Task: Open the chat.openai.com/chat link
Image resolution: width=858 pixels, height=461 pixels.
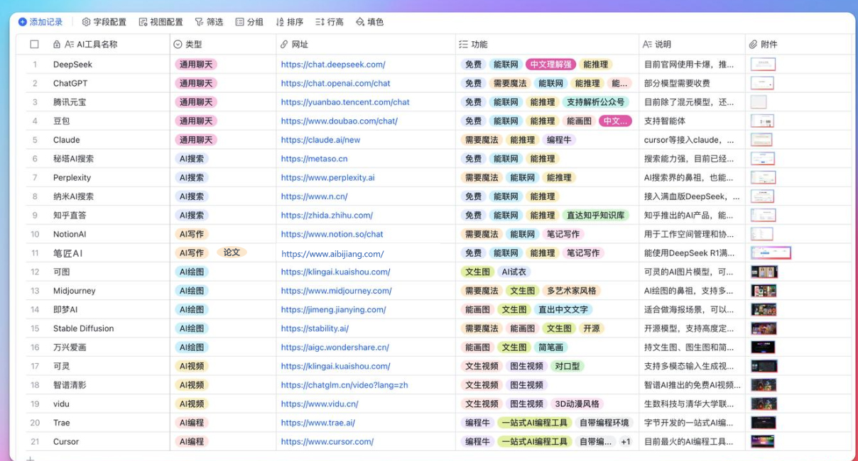Action: (x=336, y=83)
